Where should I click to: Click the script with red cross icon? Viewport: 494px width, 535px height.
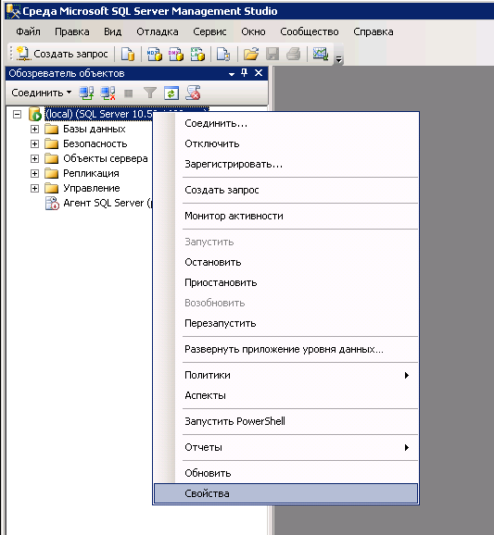coord(193,93)
